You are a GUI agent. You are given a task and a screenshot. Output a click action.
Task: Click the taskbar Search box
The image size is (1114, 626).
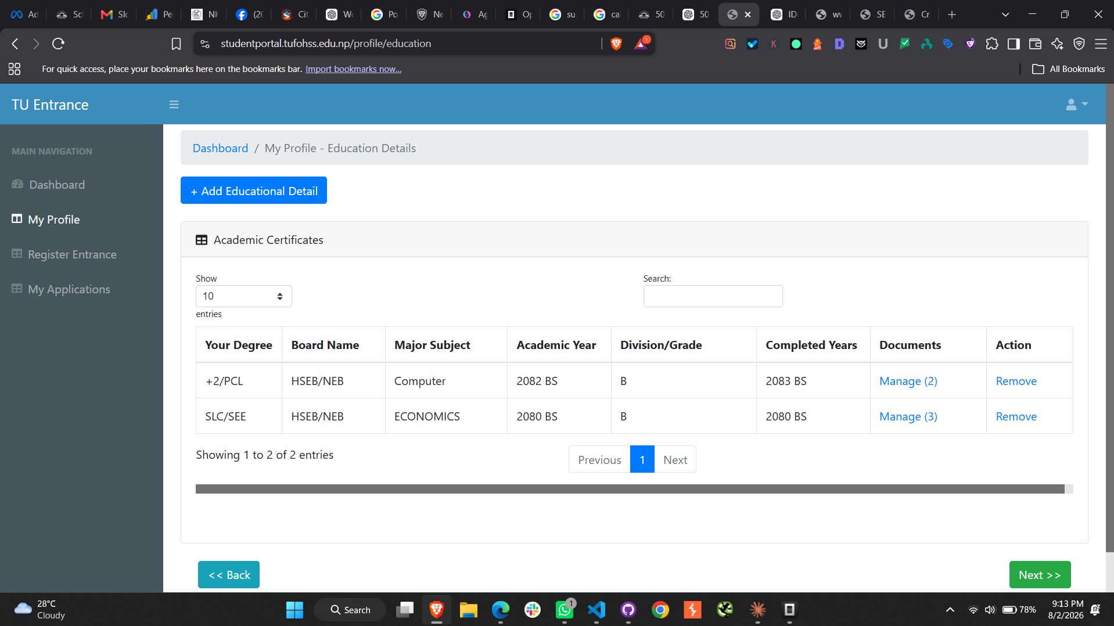point(350,610)
